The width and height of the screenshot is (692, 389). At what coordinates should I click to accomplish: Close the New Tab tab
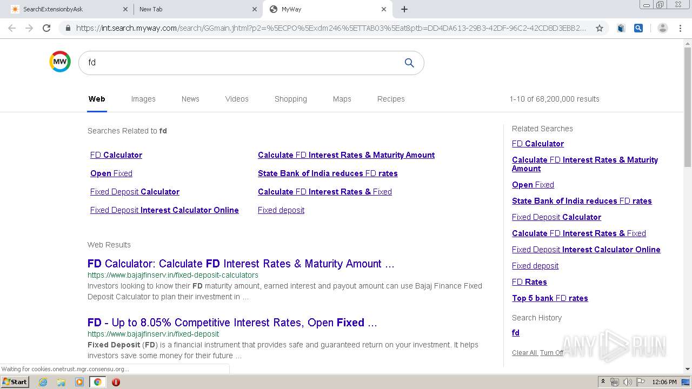[255, 9]
